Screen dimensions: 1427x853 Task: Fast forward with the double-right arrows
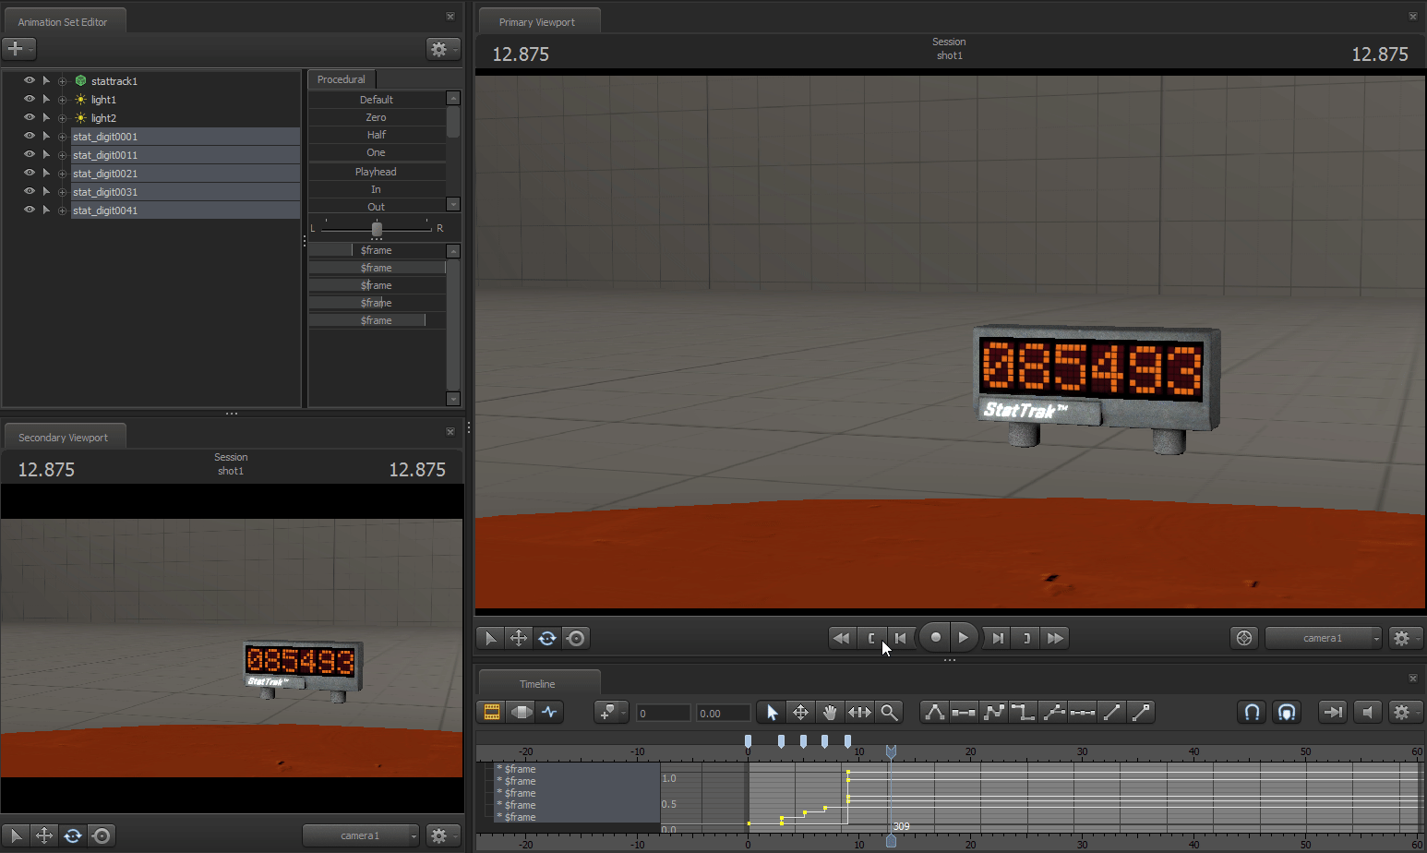point(1056,638)
